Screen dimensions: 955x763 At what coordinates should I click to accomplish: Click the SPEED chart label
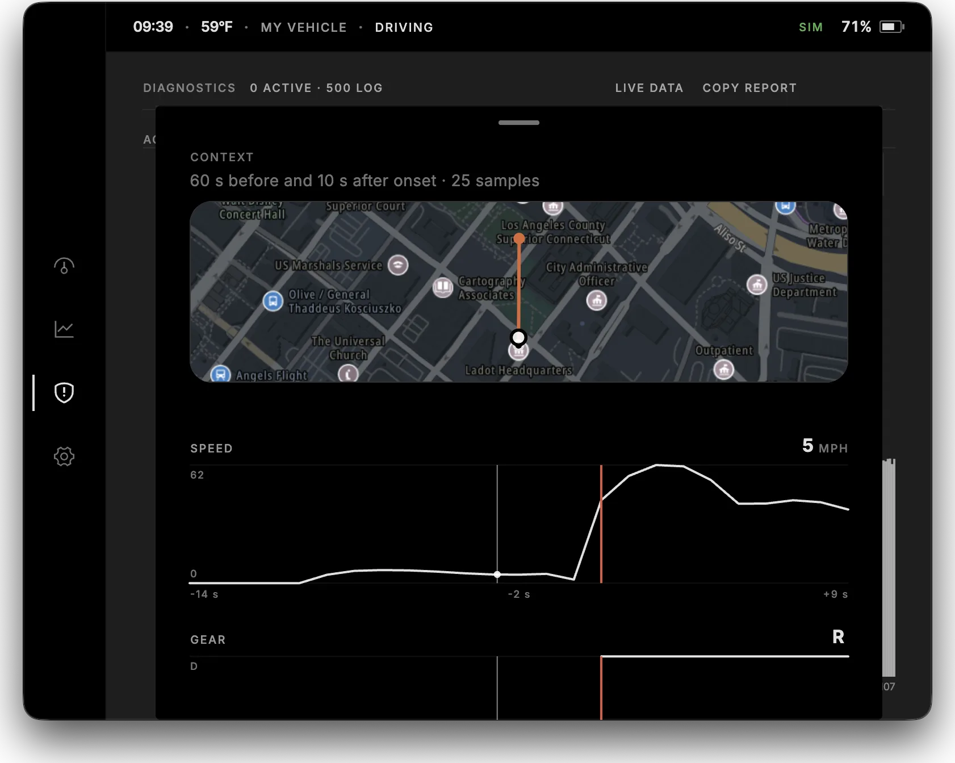pos(211,448)
